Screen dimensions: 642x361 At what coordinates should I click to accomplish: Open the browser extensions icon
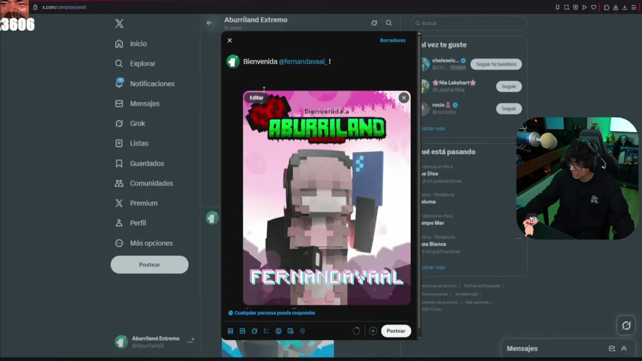(606, 7)
